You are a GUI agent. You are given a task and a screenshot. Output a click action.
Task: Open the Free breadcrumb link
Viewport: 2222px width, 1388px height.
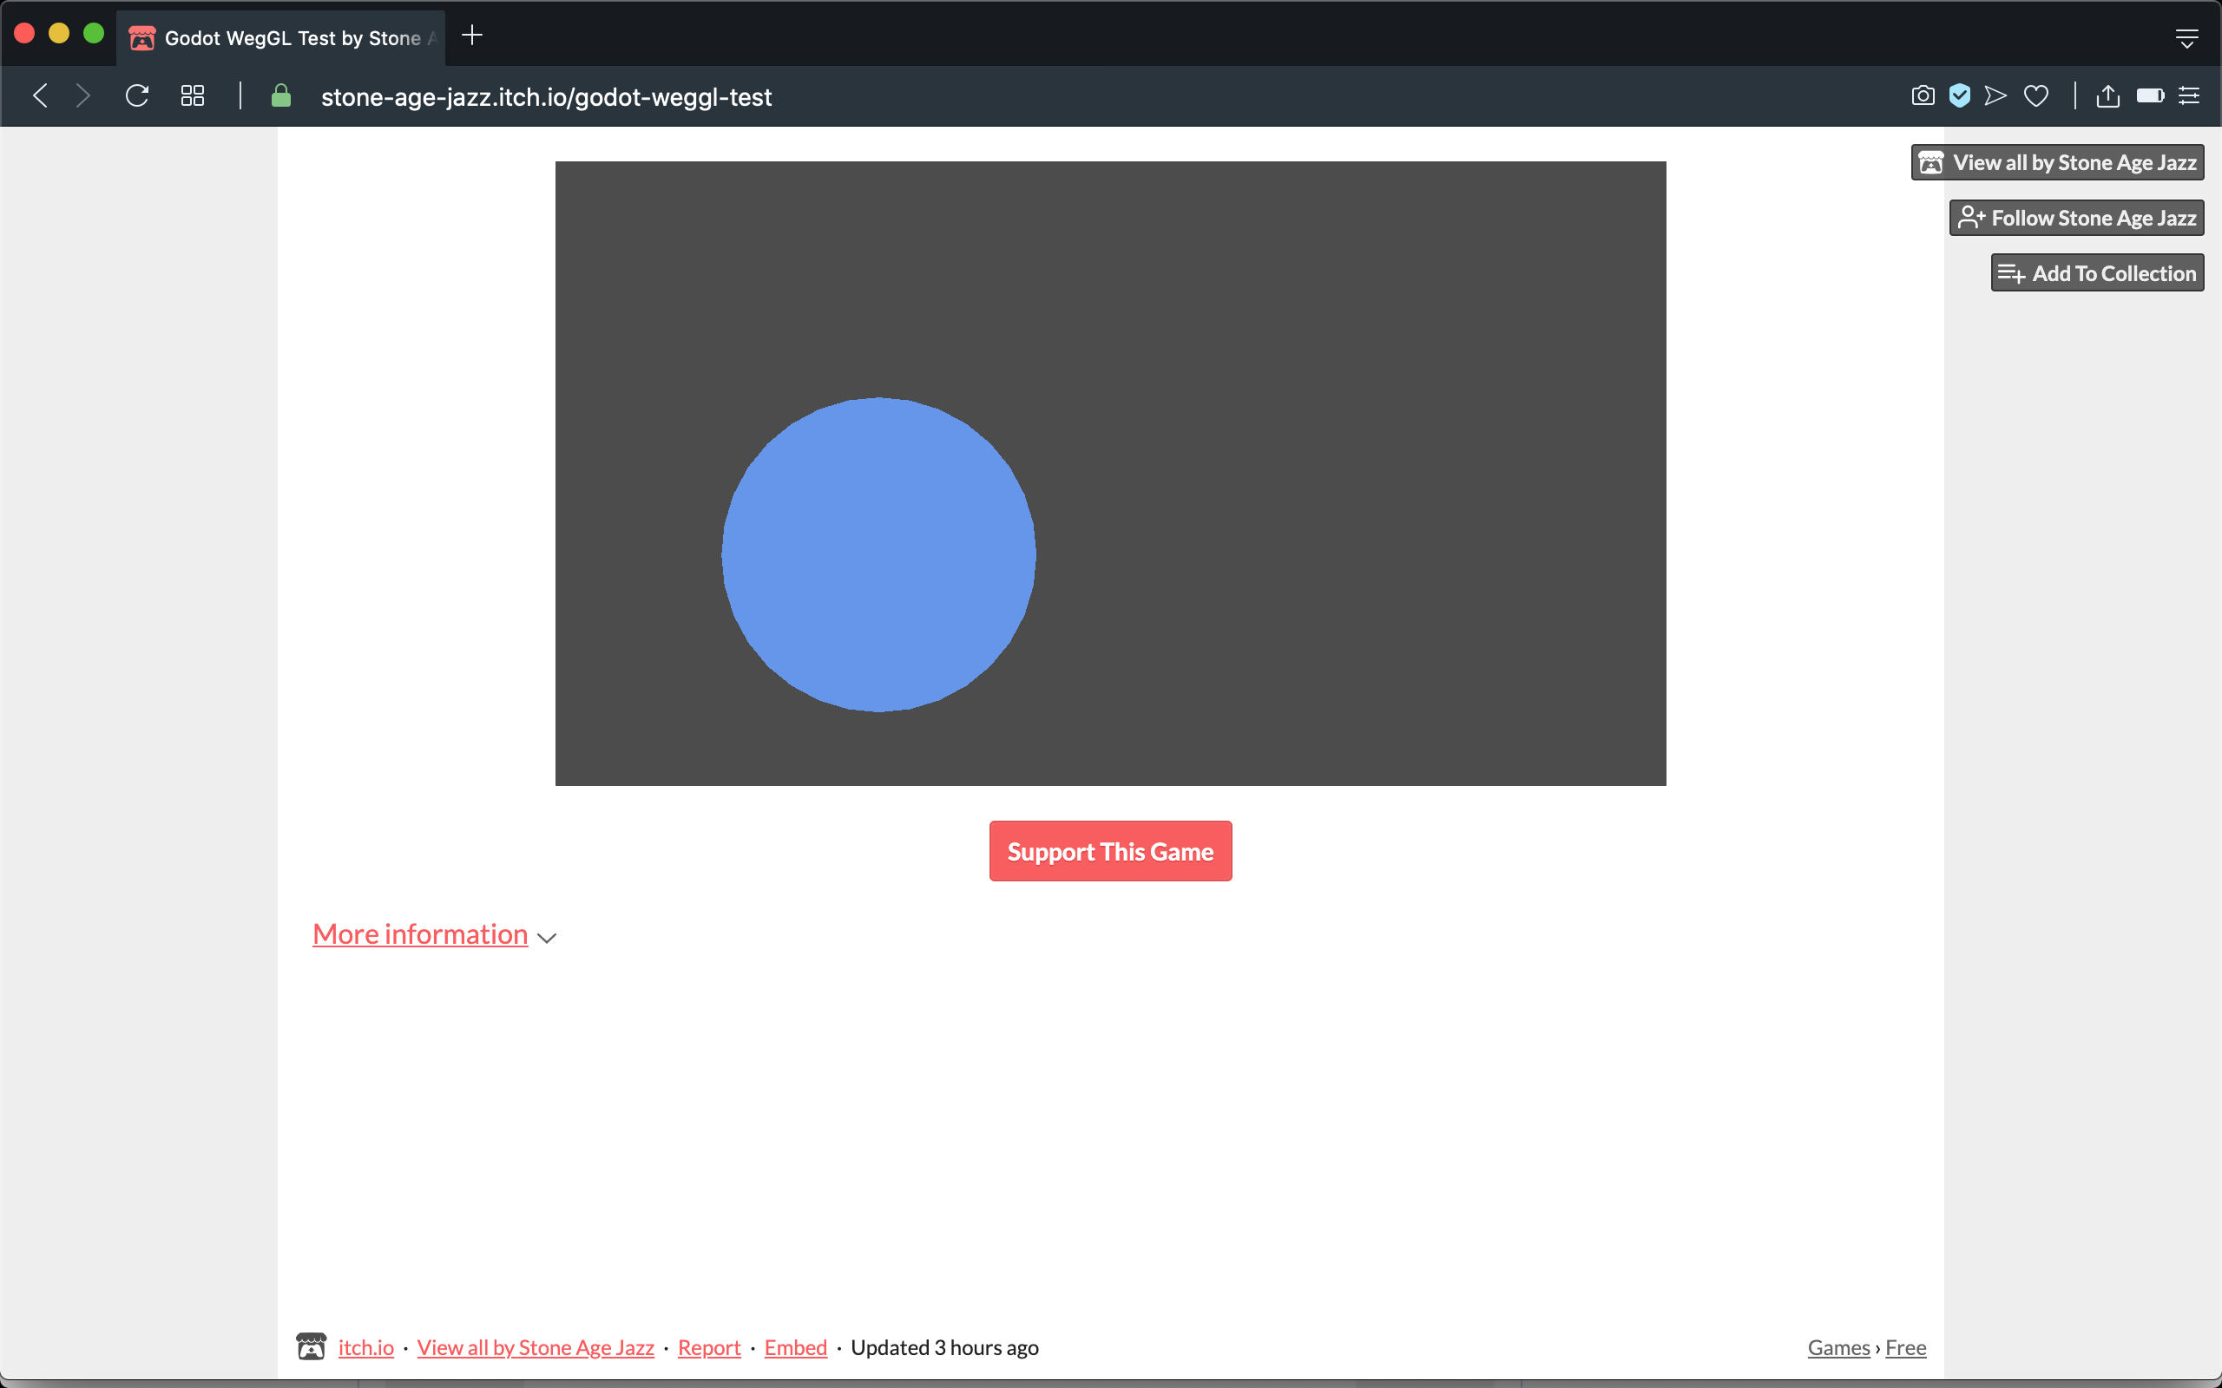coord(1905,1346)
